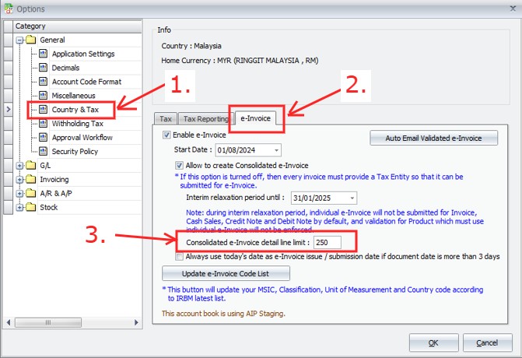This screenshot has width=522, height=358.
Task: Click Update e-Invoice Code List button
Action: (226, 273)
